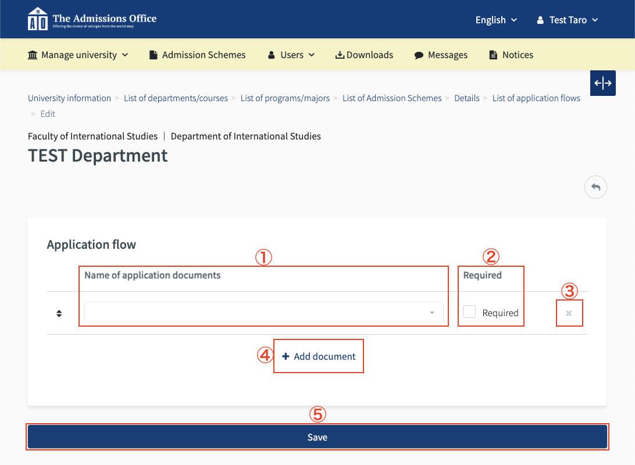Click the width expand toggle icon

pos(602,83)
